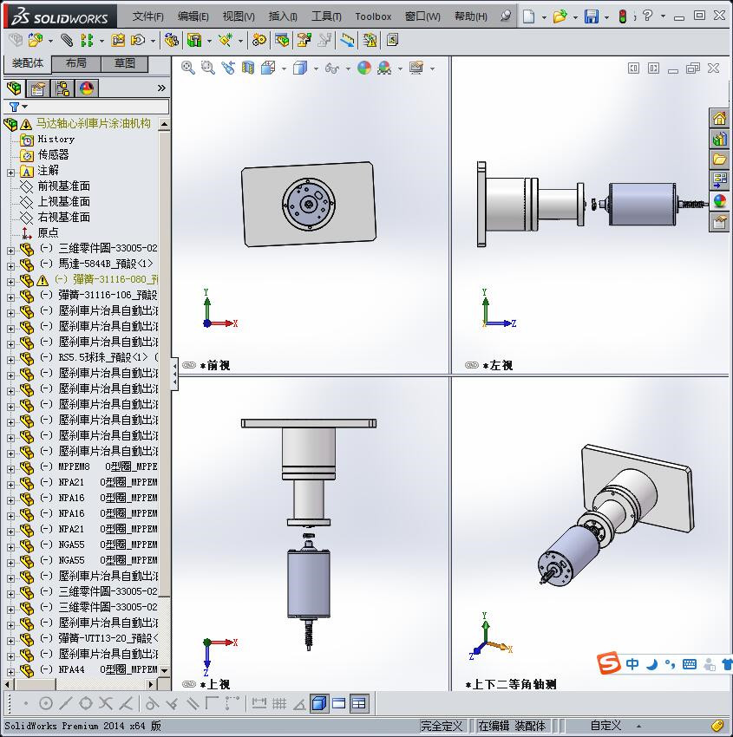This screenshot has height=737, width=733.
Task: Click the Clearance Verification warning icon
Action: [370, 41]
